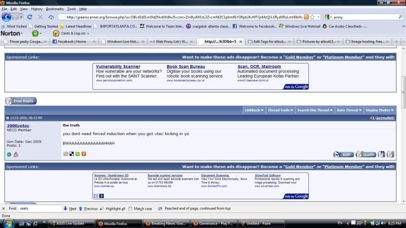
Task: Go to the browser Home icon
Action: click(x=51, y=17)
